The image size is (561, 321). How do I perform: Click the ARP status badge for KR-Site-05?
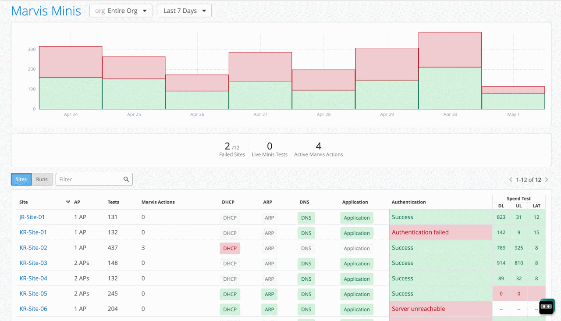(269, 294)
